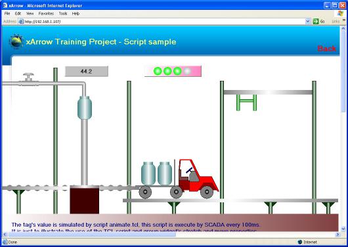Open the Favorites menu
The image size is (348, 247).
click(x=46, y=14)
